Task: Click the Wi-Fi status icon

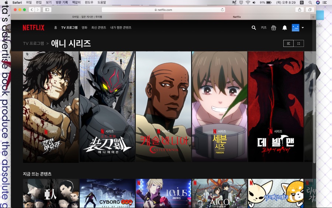Action: (x=248, y=2)
